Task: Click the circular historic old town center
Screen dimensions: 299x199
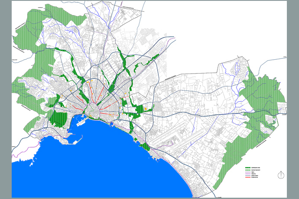Action: tap(93, 111)
